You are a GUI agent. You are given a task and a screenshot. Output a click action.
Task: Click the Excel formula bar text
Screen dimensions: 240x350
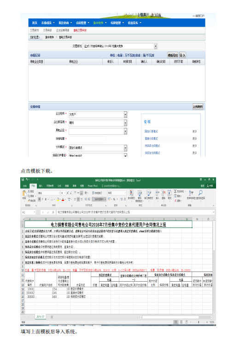click(94, 212)
